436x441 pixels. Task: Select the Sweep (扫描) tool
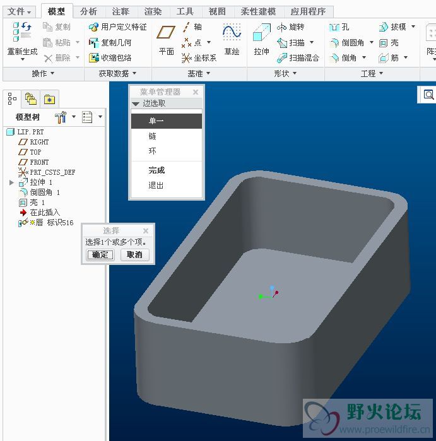tap(291, 42)
